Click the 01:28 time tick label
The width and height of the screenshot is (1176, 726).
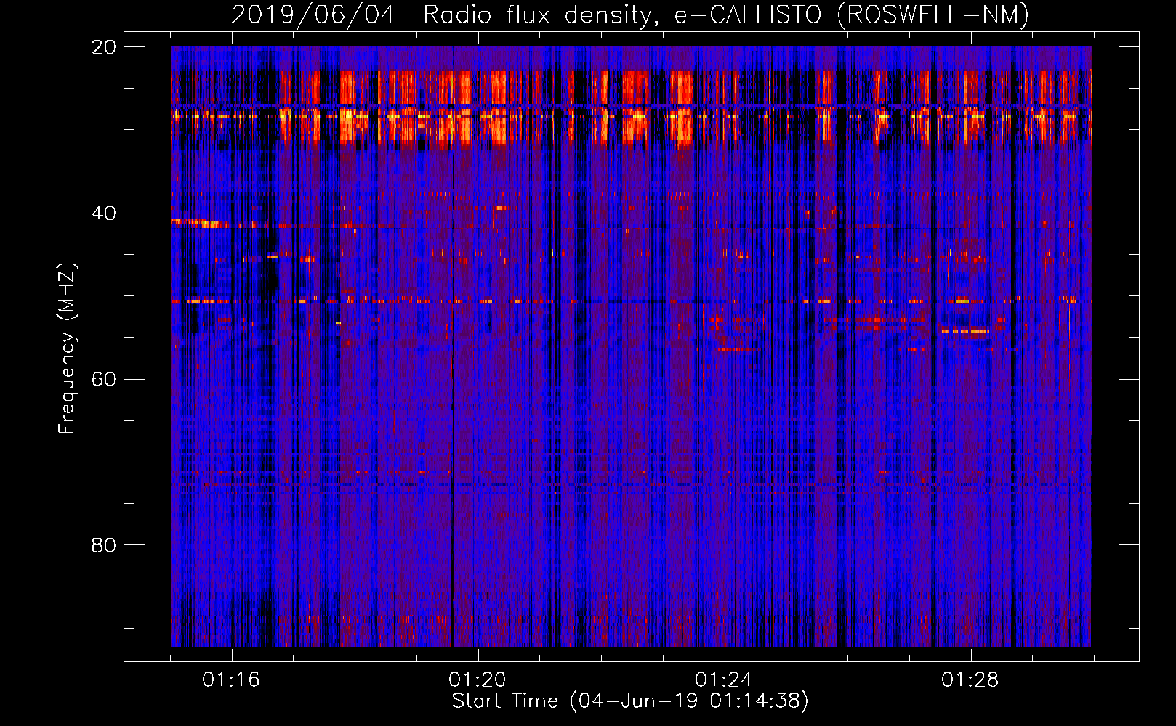[970, 680]
